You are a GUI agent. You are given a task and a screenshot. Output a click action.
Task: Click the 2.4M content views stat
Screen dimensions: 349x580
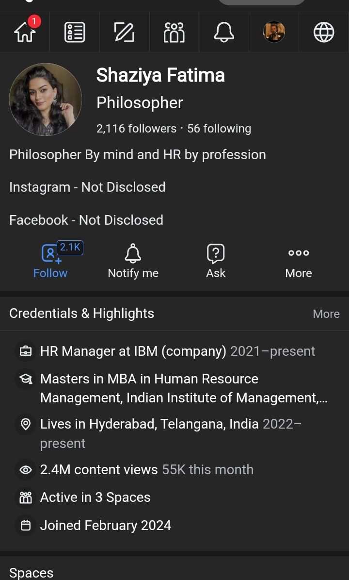(x=99, y=470)
